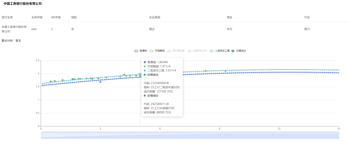The width and height of the screenshot is (348, 149).
Task: Click the x-axis label 12
Action: point(279,129)
